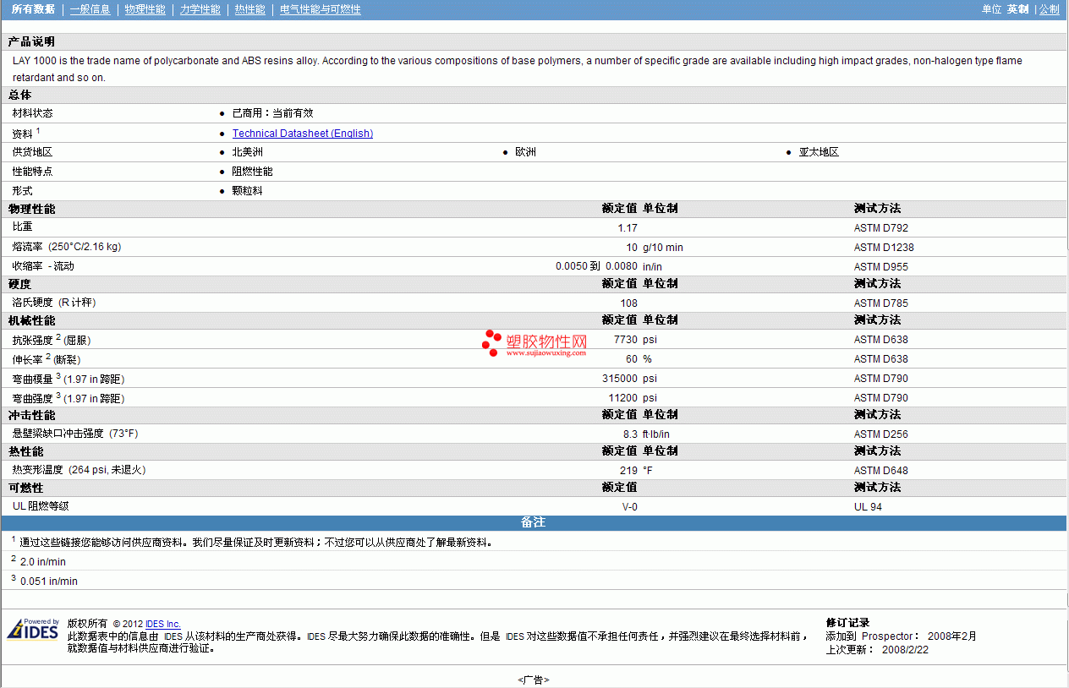Click the 亚太地区 region entry
The width and height of the screenshot is (1069, 688).
819,152
